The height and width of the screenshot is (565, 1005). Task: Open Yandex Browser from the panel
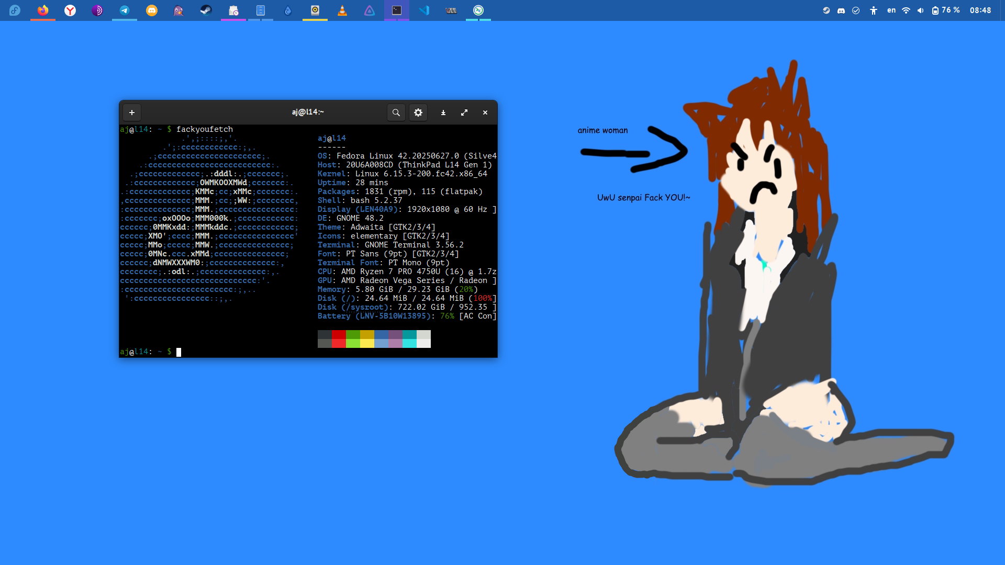tap(70, 10)
